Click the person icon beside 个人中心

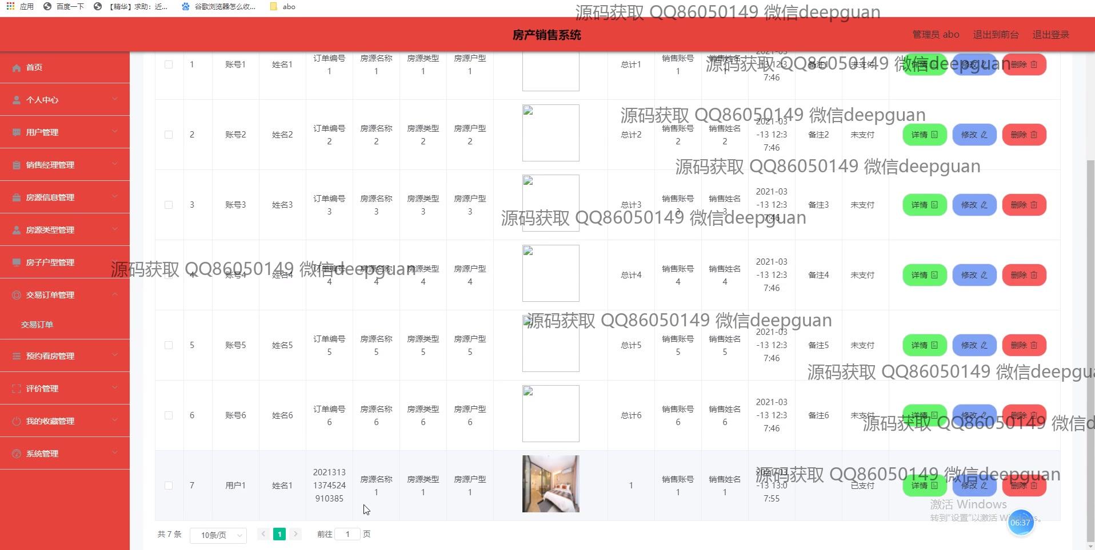pos(17,100)
